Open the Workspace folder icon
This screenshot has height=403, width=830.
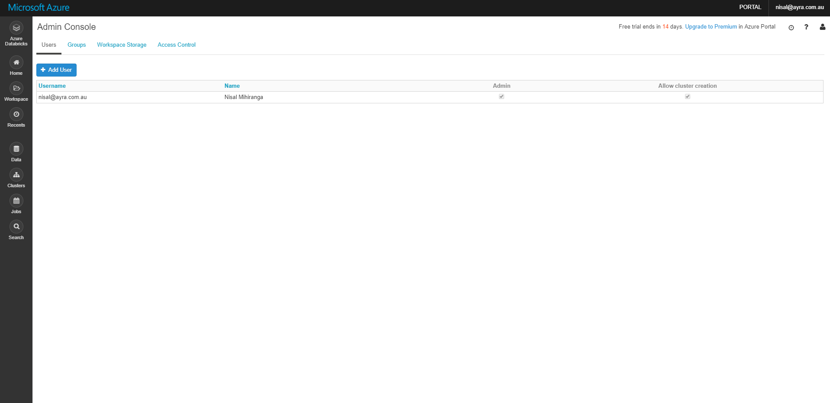[x=16, y=88]
